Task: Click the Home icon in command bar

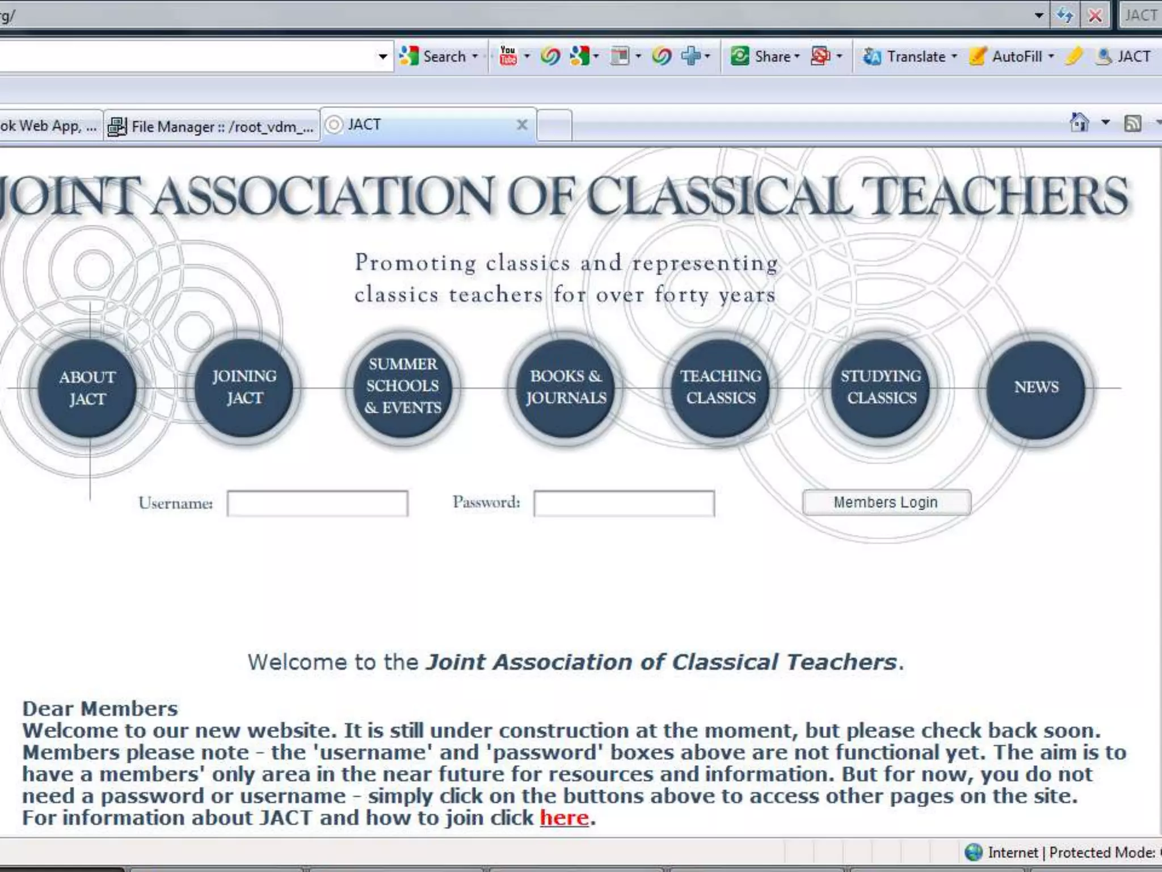Action: (x=1079, y=123)
